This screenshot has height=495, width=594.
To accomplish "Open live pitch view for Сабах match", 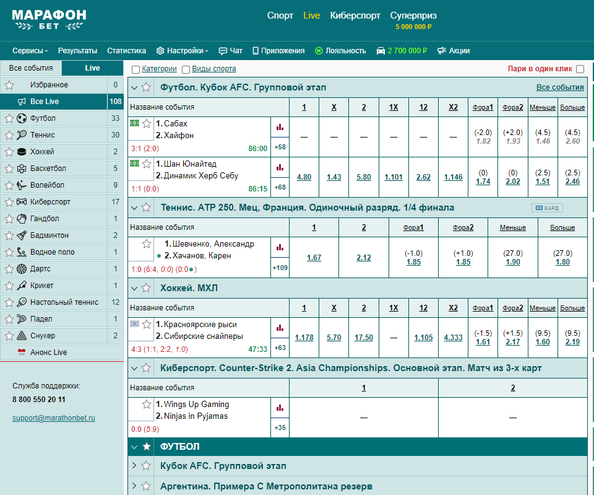I will coord(134,123).
